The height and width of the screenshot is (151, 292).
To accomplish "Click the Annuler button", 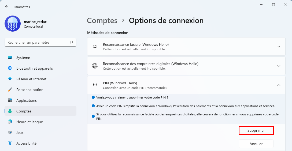I will pos(256,144).
